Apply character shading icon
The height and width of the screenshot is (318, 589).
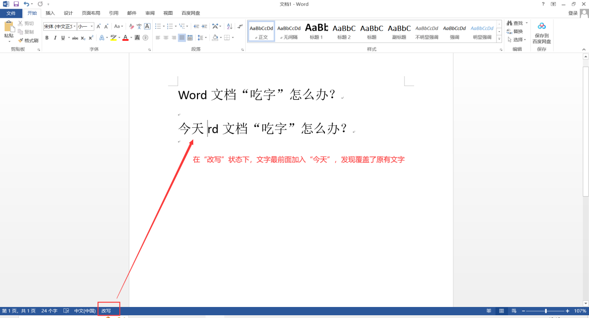(x=137, y=38)
